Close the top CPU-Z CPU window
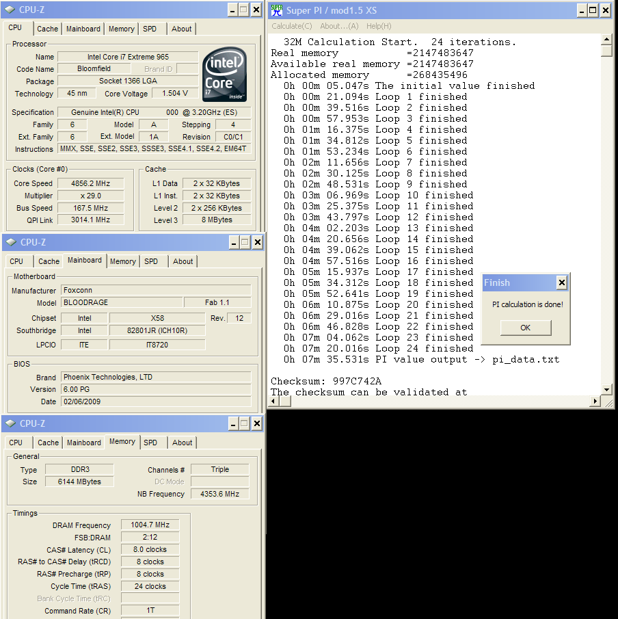Image resolution: width=618 pixels, height=619 pixels. (x=256, y=10)
